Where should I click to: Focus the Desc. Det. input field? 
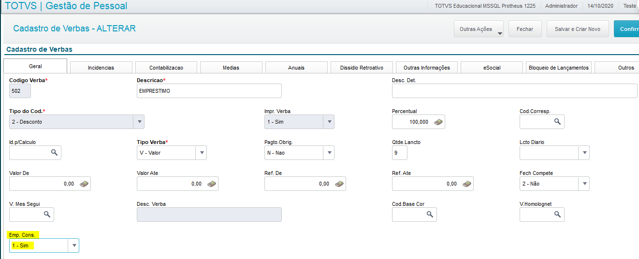[x=515, y=91]
